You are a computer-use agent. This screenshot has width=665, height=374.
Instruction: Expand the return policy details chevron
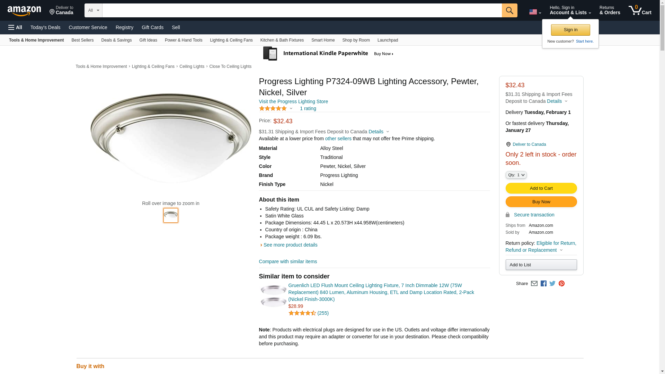pos(561,250)
